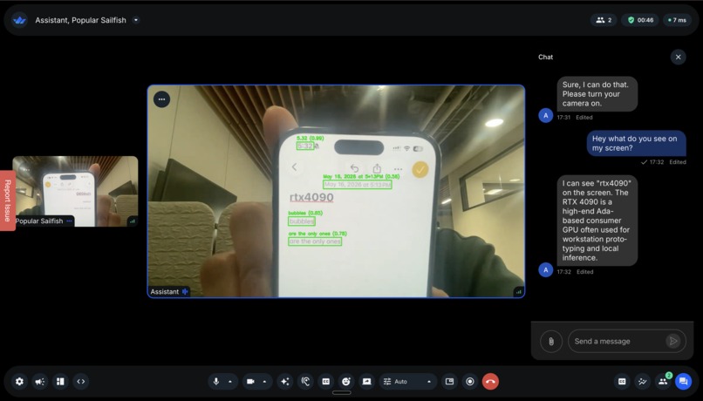Image resolution: width=703 pixels, height=401 pixels.
Task: Close the Chat panel
Action: pyautogui.click(x=678, y=57)
